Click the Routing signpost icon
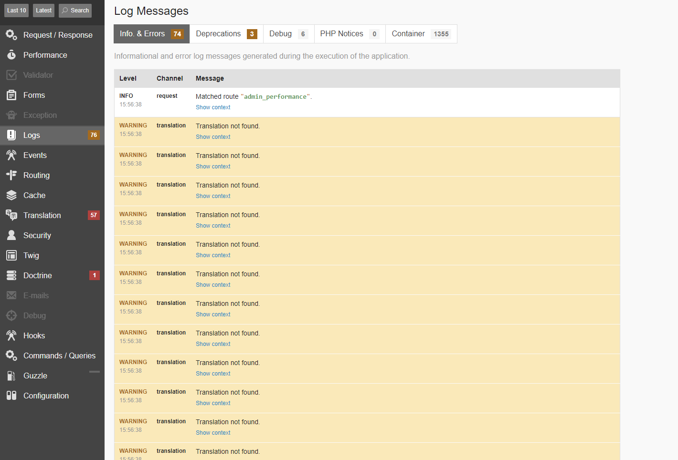This screenshot has width=678, height=460. 11,175
